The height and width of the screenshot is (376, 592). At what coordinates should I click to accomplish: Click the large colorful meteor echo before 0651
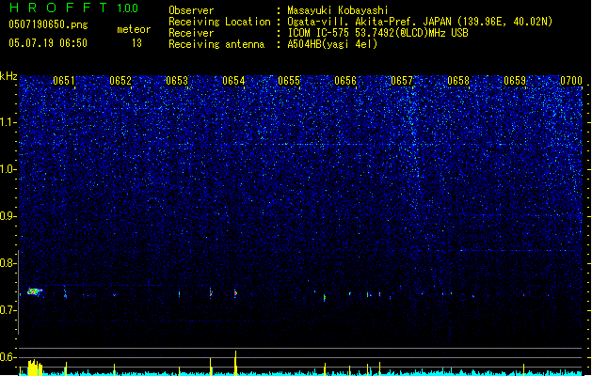tap(35, 291)
